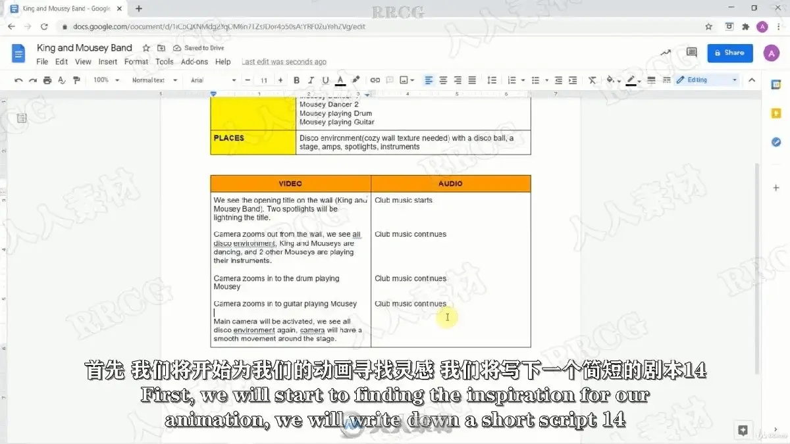The width and height of the screenshot is (790, 444).
Task: Open the Format menu
Action: [136, 62]
